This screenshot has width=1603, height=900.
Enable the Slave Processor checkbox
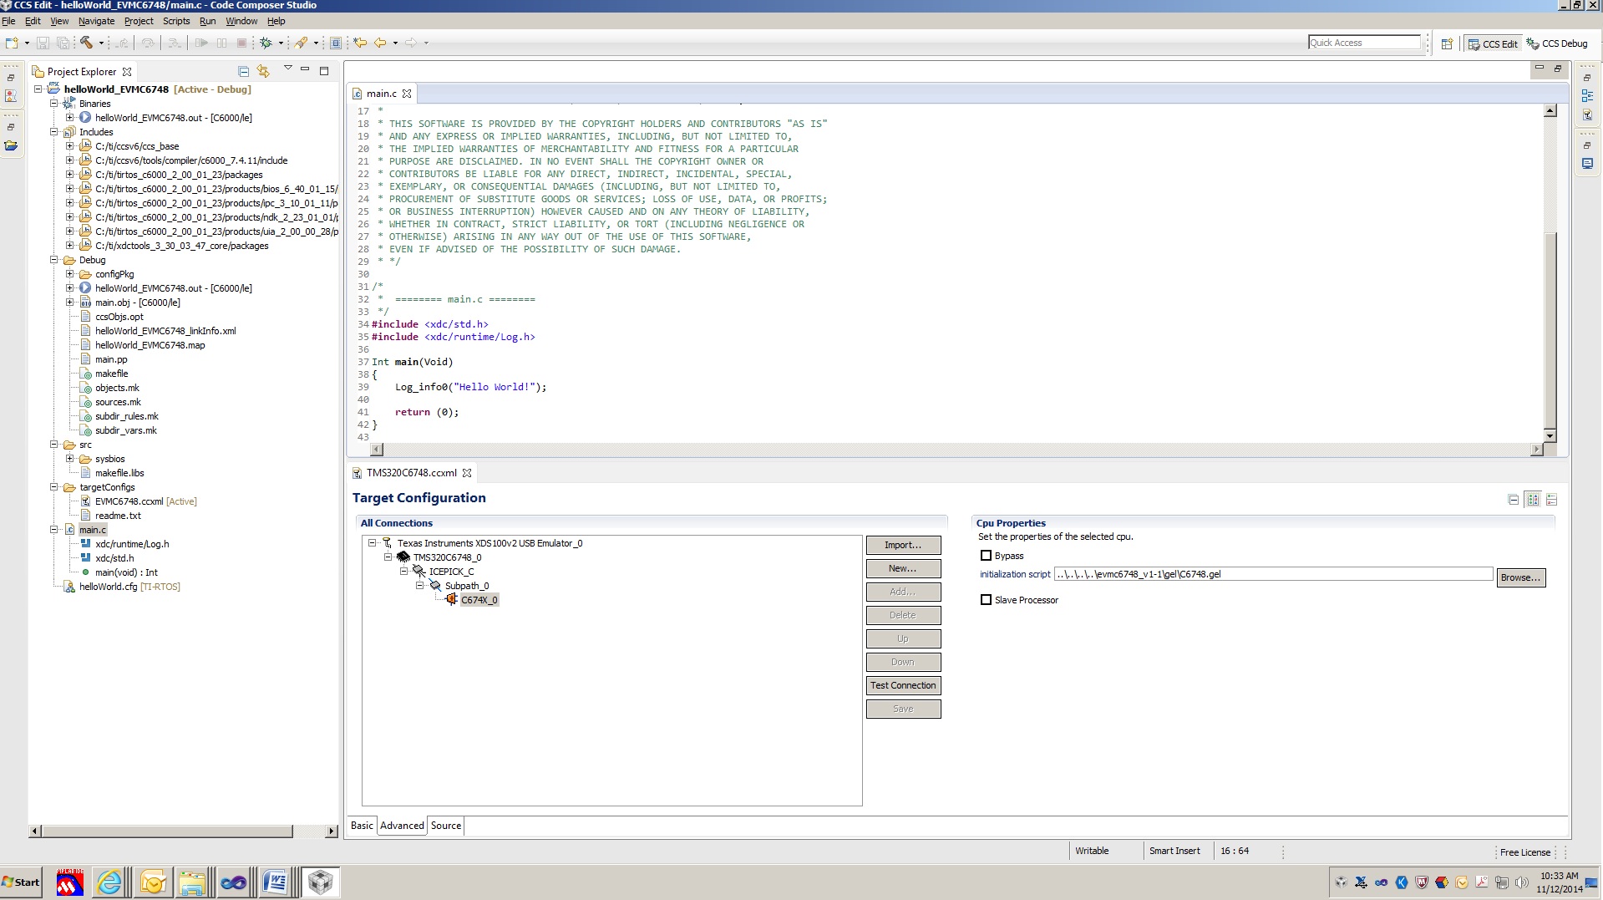point(986,600)
